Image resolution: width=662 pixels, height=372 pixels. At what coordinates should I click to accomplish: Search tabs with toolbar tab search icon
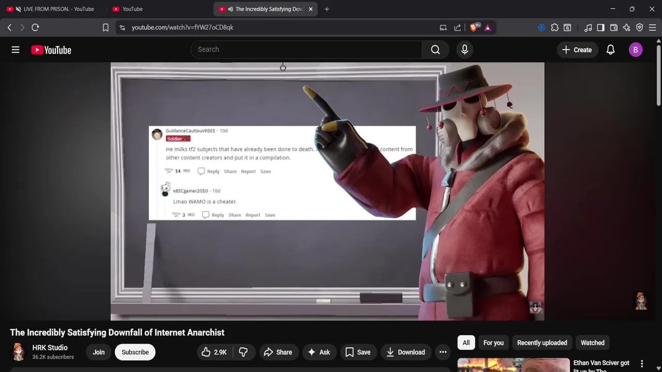567,27
